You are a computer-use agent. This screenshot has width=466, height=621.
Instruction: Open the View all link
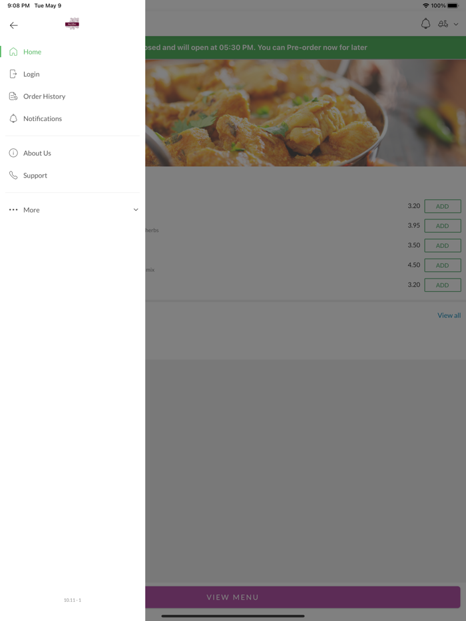pos(449,315)
